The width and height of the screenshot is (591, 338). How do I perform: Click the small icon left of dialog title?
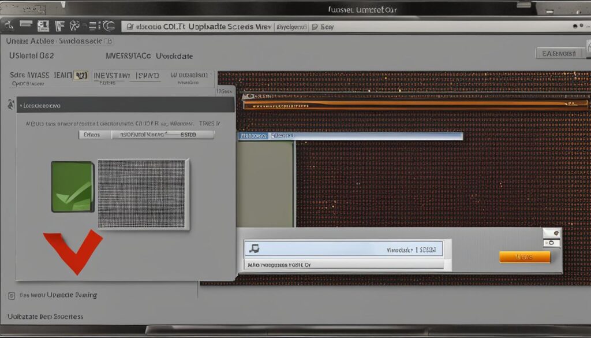(x=10, y=105)
